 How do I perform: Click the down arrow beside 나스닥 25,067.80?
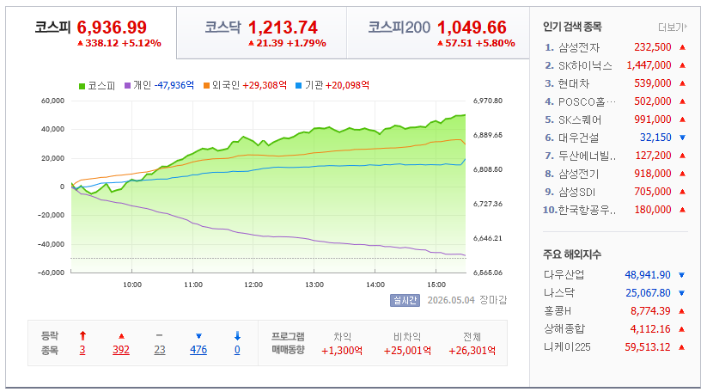point(682,293)
